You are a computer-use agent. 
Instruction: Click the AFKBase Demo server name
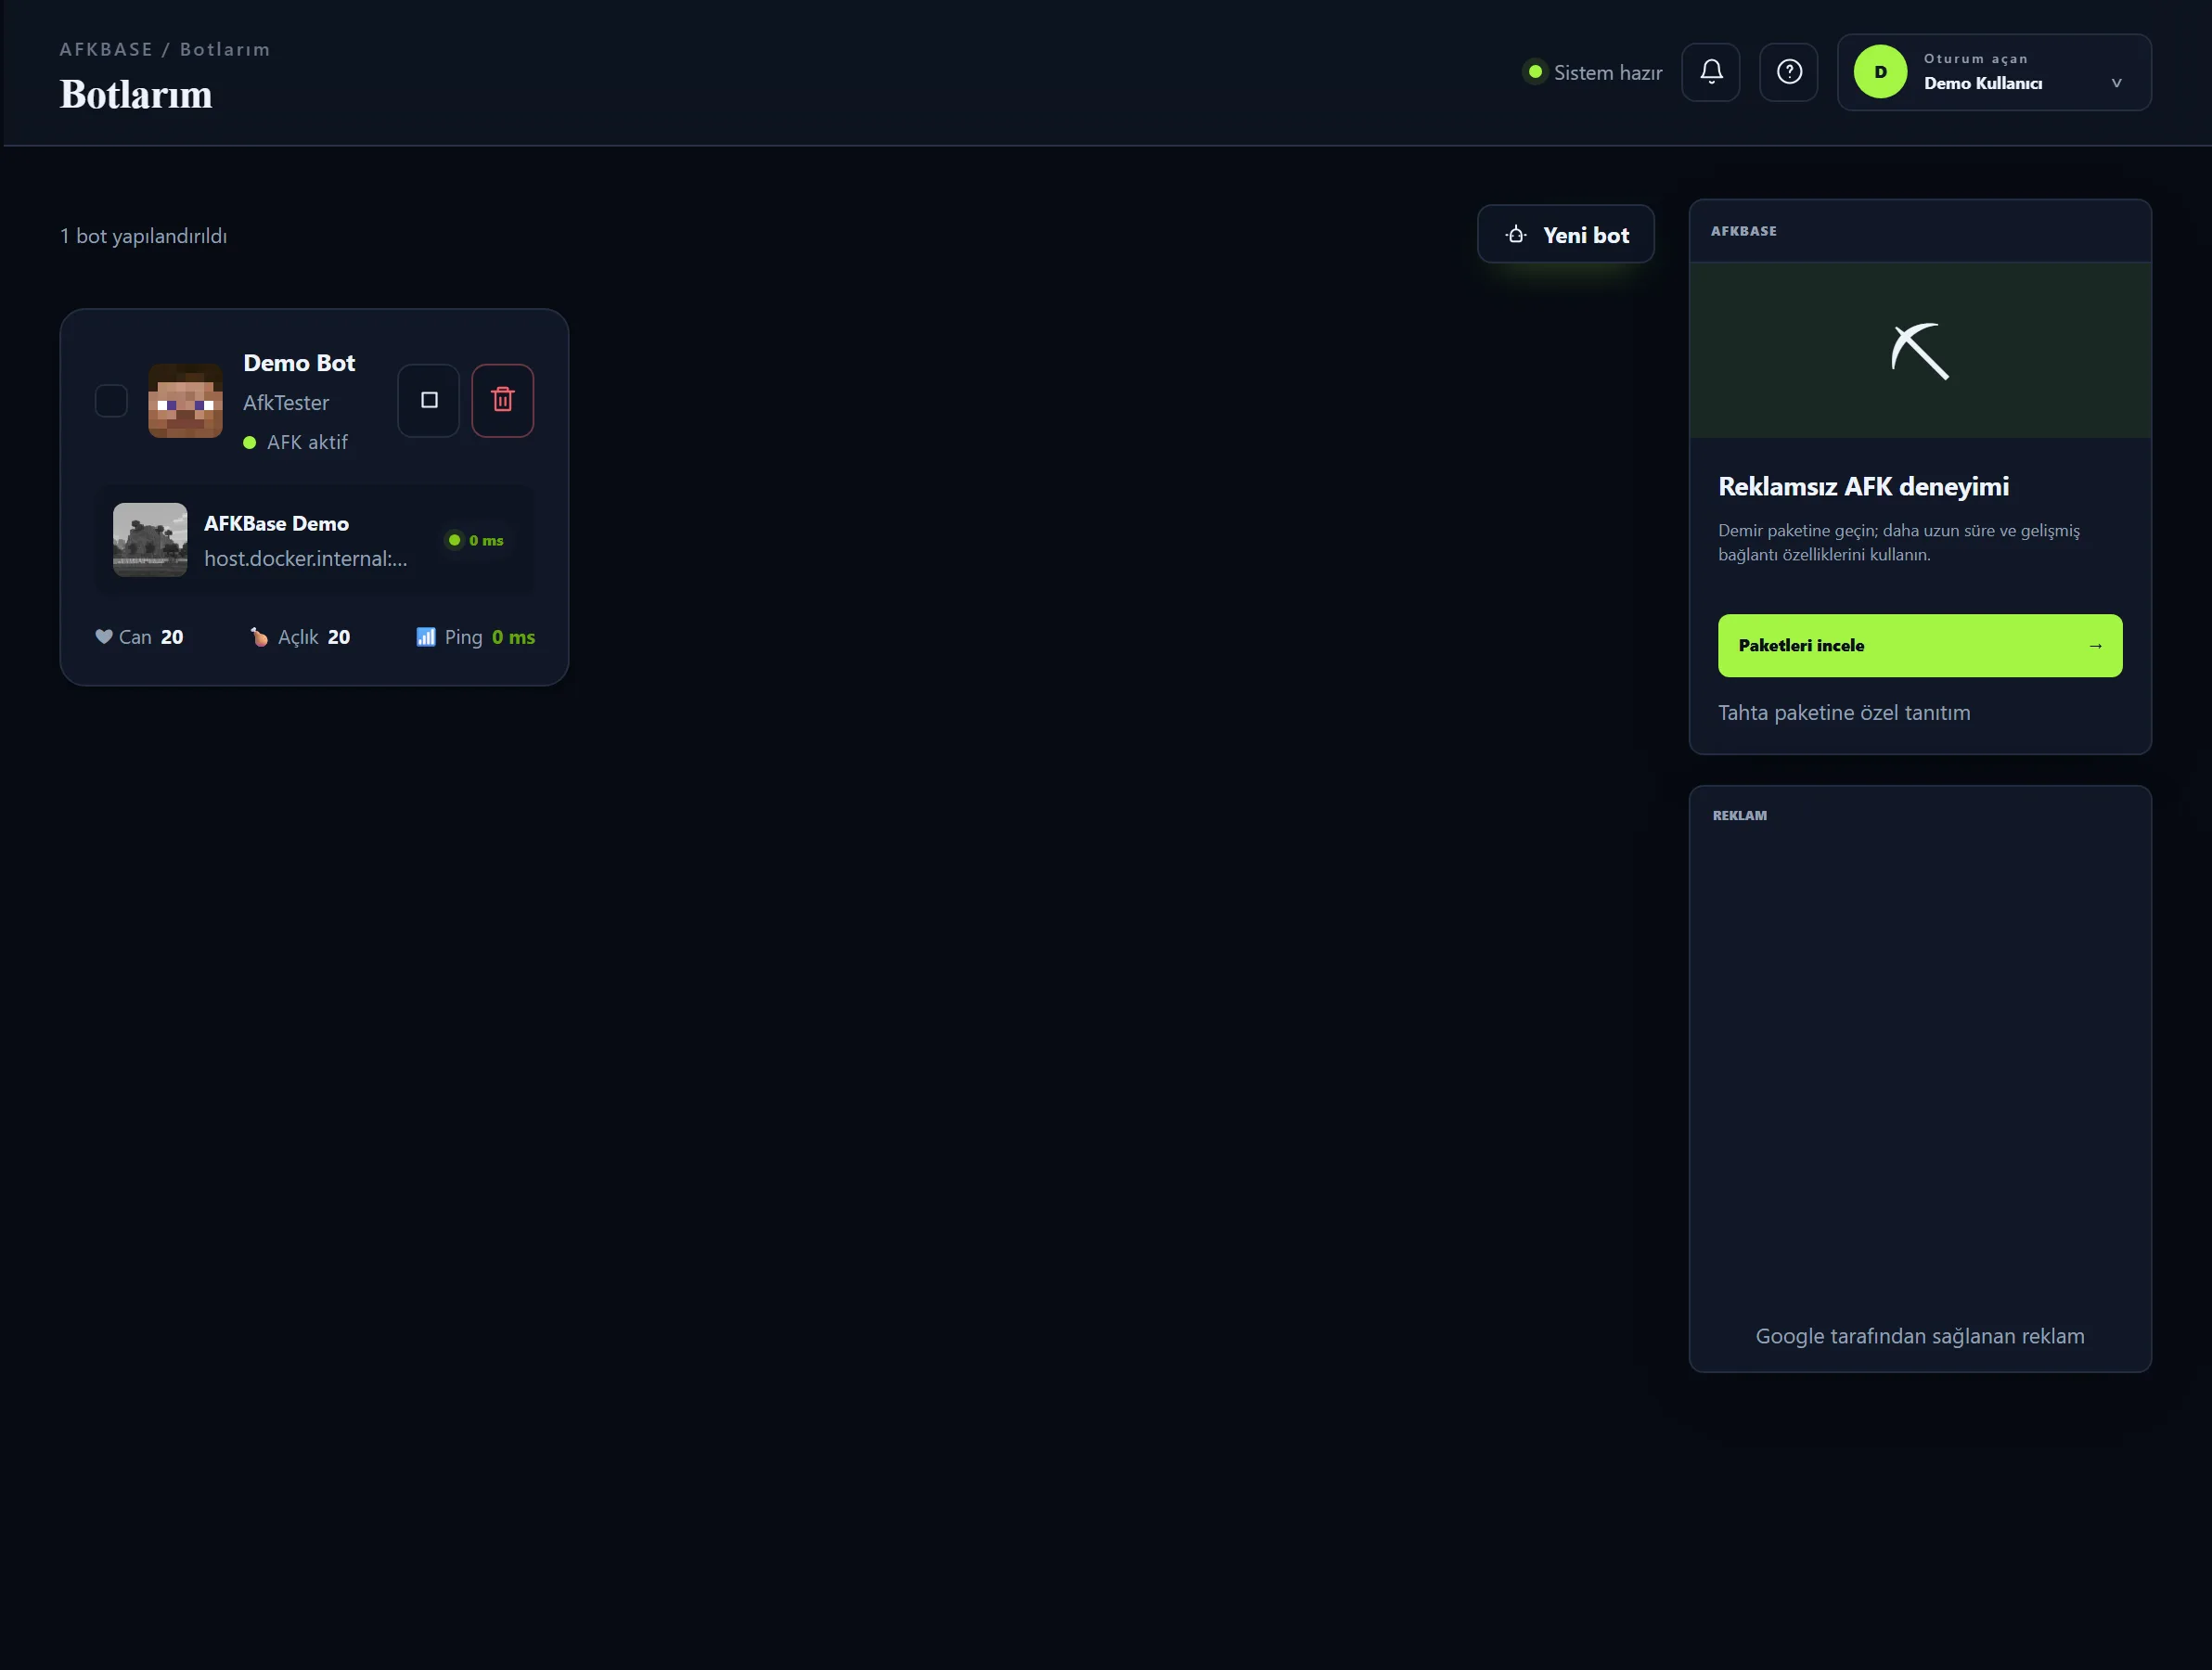click(x=276, y=524)
